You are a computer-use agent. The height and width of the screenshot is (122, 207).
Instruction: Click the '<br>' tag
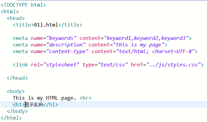click(85, 98)
